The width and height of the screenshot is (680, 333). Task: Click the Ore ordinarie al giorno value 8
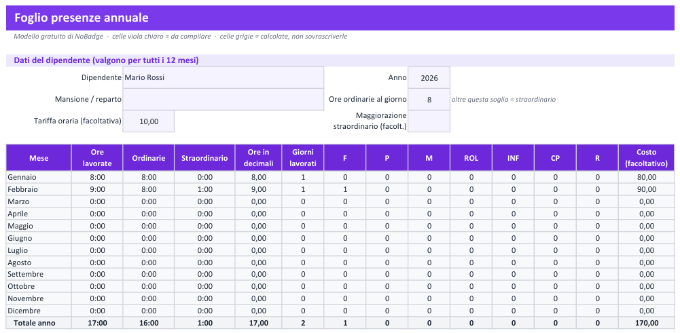429,100
